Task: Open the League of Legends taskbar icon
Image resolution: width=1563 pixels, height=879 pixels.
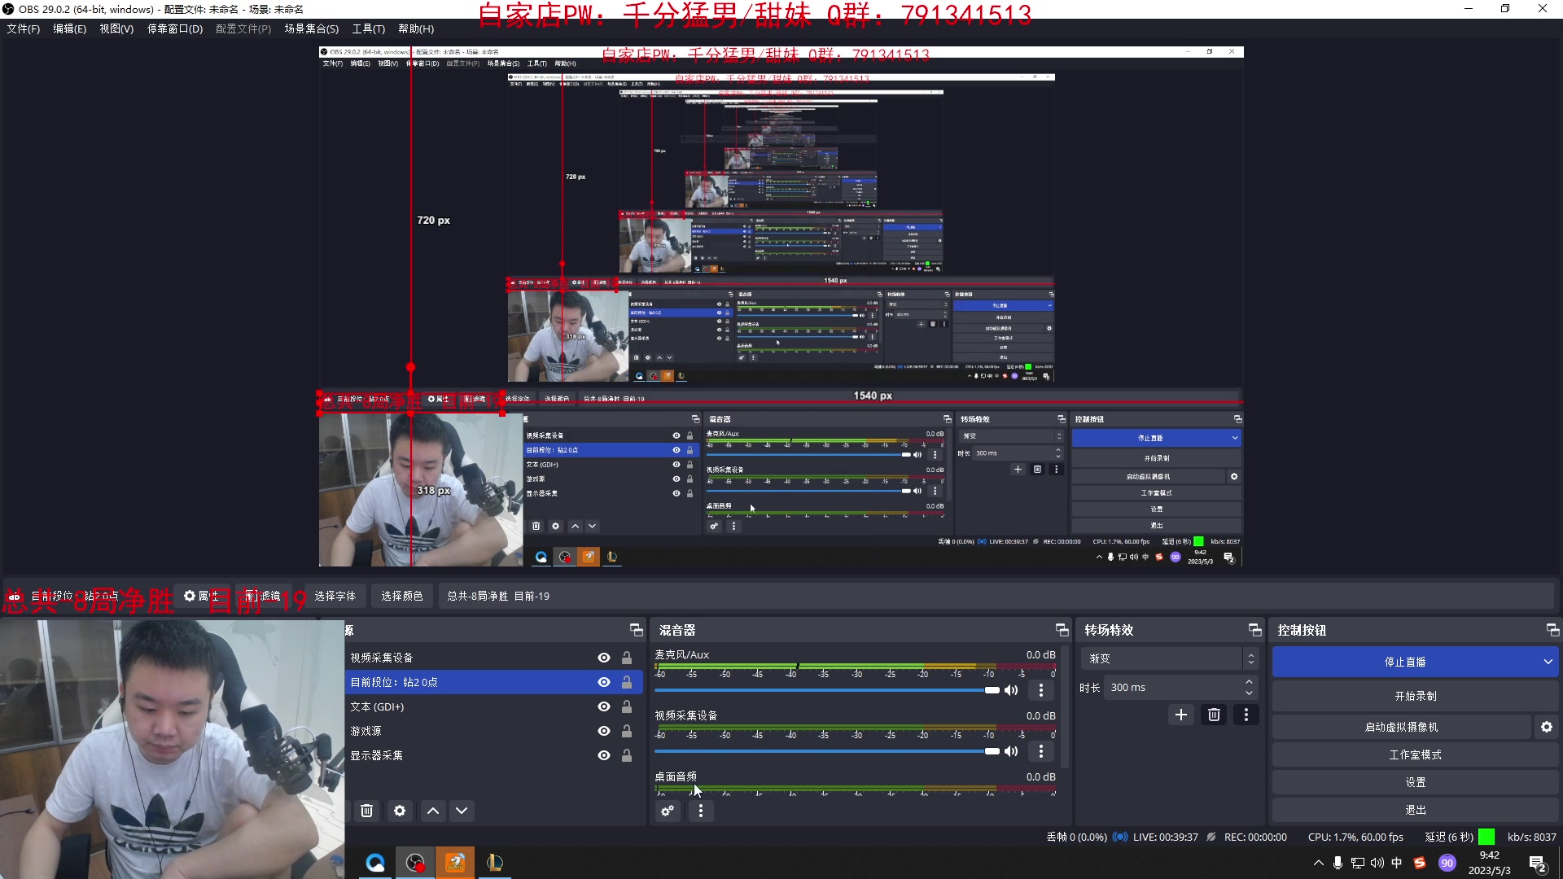Action: 494,863
